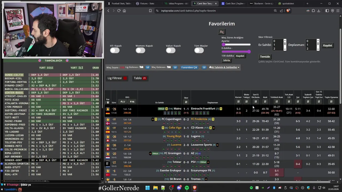Click the PR lightning sort button
Viewport: 342px width, 192px height.
[132, 102]
